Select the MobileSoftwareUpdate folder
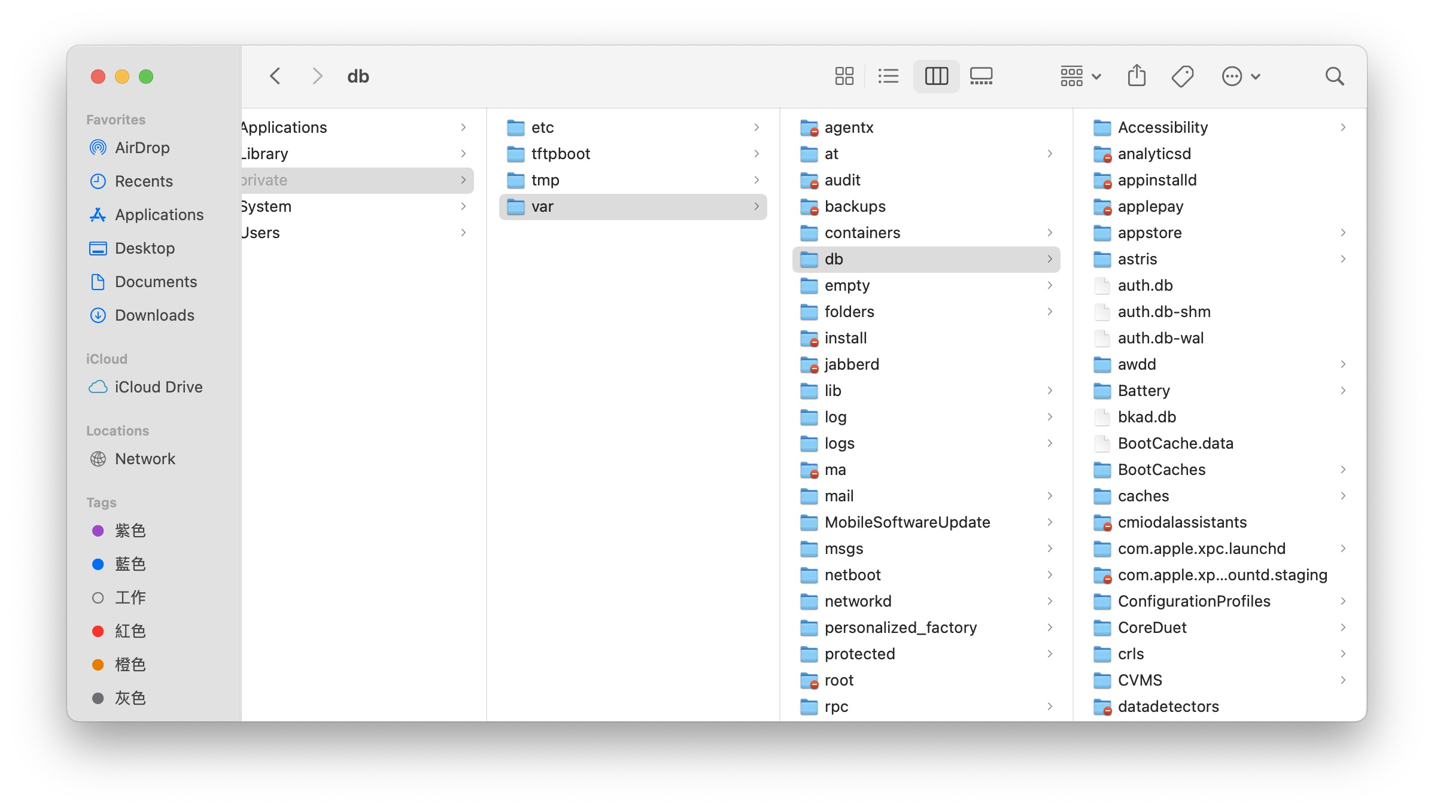 907,522
